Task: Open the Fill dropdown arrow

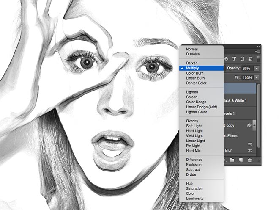Action: 257,78
